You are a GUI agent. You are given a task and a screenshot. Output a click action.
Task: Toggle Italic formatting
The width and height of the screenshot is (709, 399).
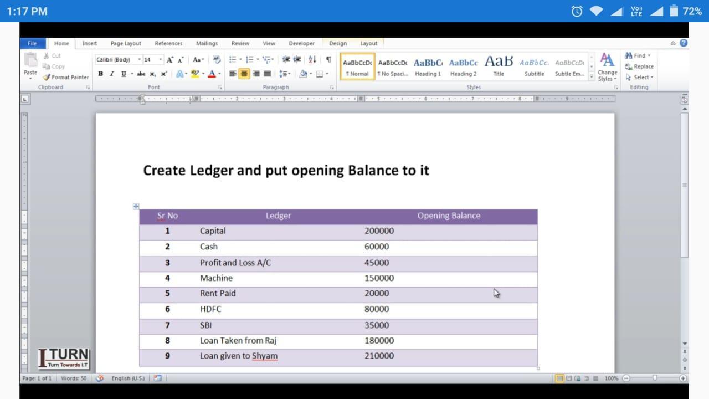[111, 74]
